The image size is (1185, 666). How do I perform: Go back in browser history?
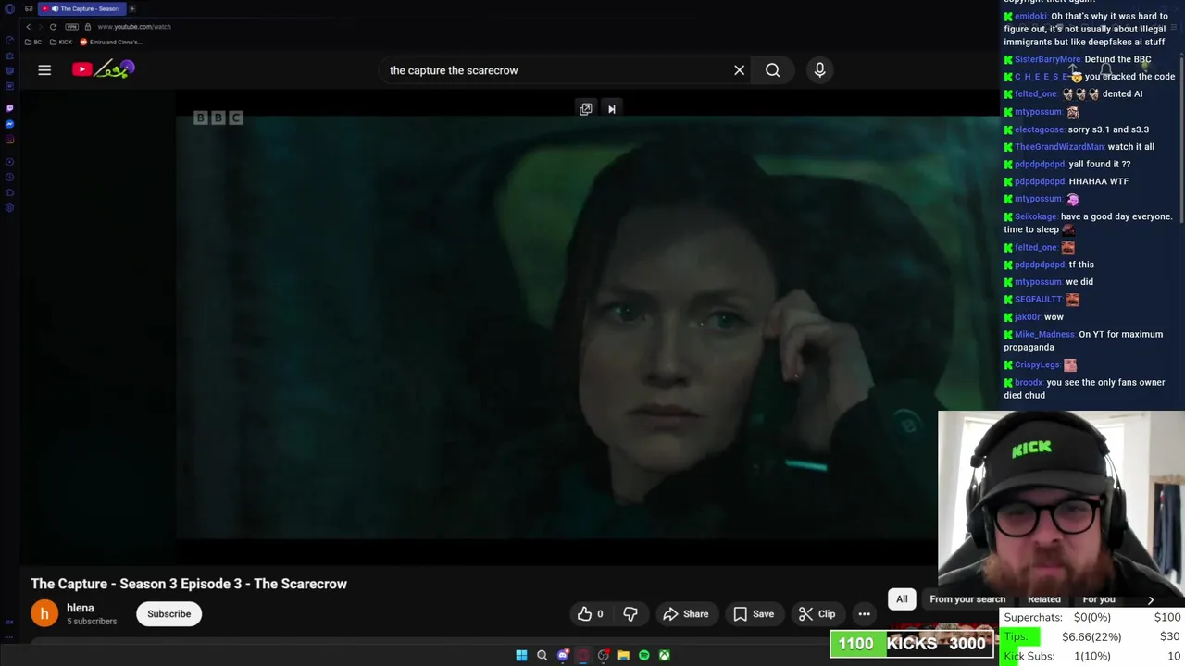pyautogui.click(x=29, y=27)
